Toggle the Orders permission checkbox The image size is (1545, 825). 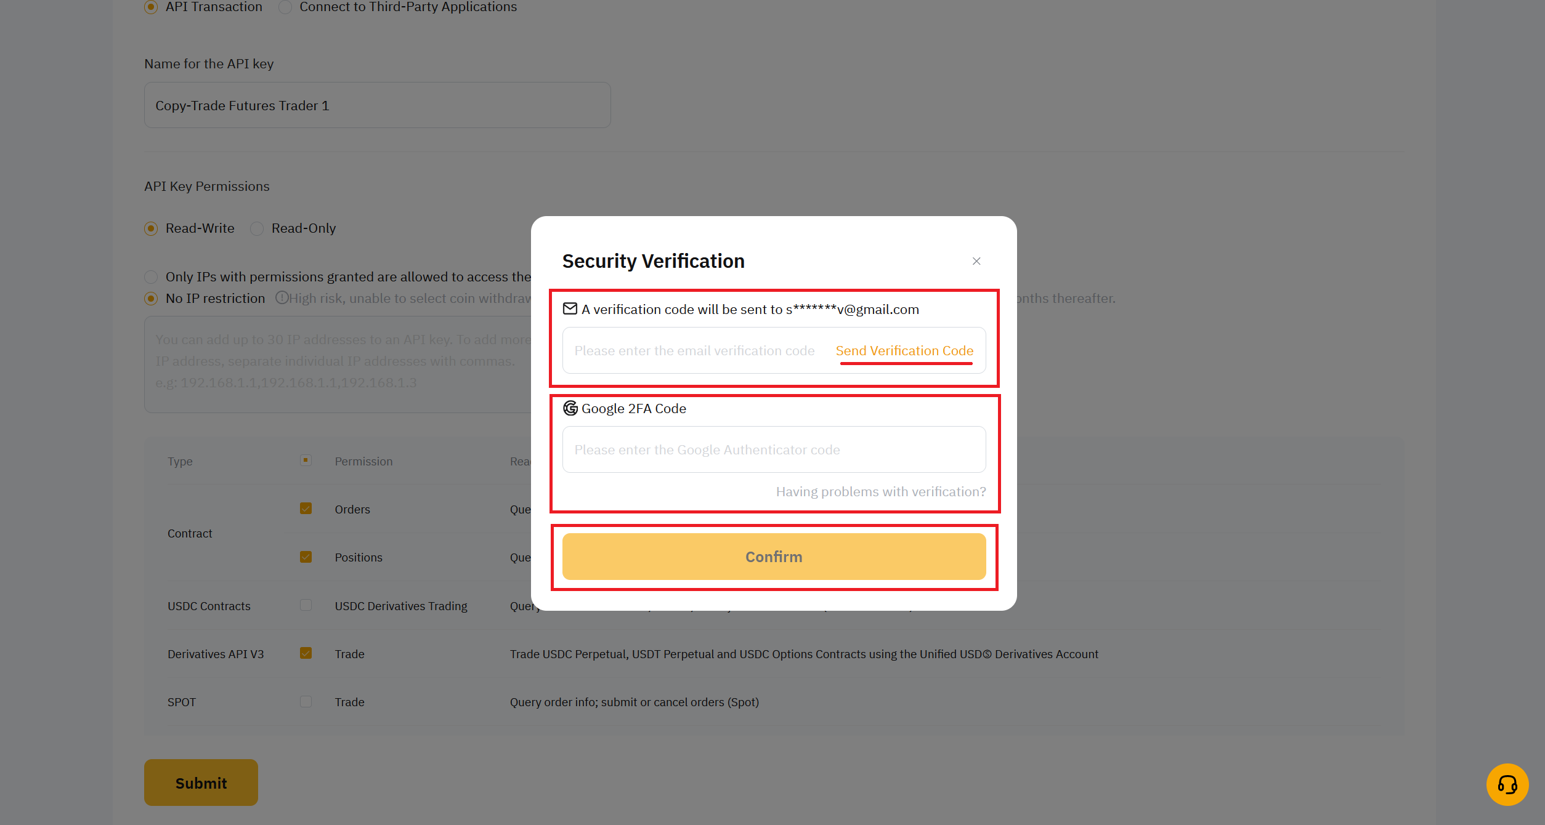click(x=306, y=509)
